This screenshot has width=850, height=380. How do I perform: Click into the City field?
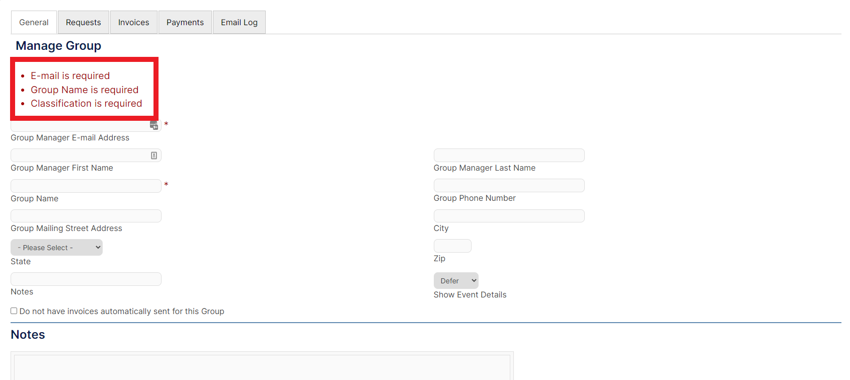pyautogui.click(x=509, y=216)
